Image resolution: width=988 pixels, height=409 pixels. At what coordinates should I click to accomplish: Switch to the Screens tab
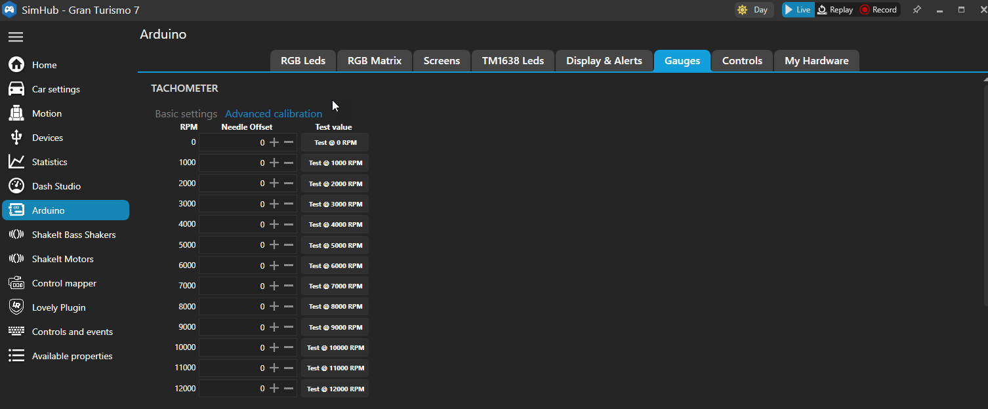[442, 60]
